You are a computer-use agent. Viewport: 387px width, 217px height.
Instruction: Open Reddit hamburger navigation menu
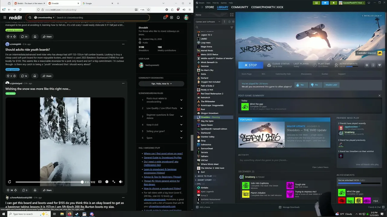pyautogui.click(x=5, y=17)
